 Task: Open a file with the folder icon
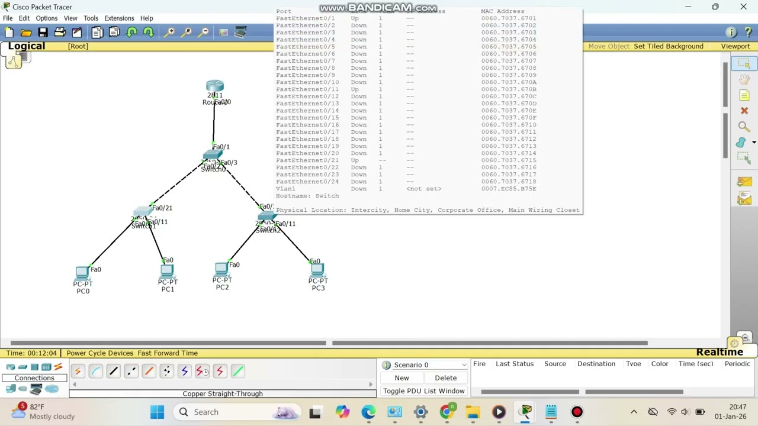(x=26, y=32)
